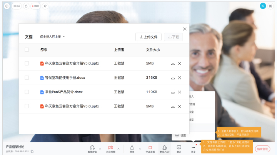Expand the 仅主持人可上传 permission dropdown

point(53,37)
